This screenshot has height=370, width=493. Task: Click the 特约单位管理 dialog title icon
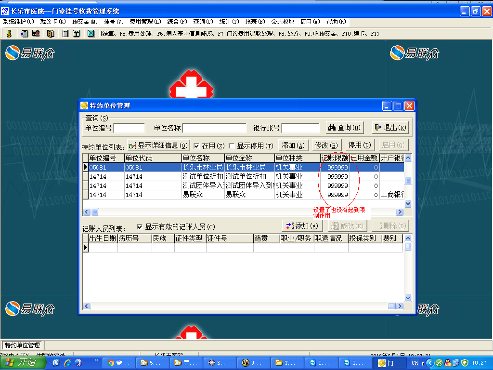[84, 106]
